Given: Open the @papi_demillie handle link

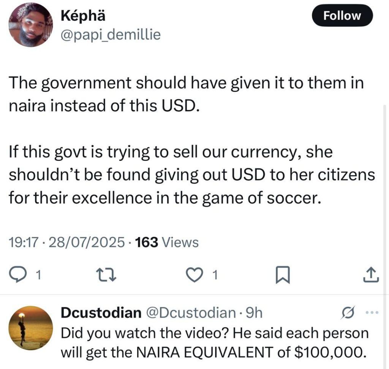Looking at the screenshot, I should 111,35.
